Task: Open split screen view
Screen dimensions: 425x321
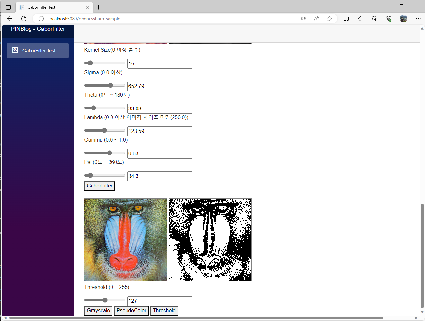Action: [346, 19]
